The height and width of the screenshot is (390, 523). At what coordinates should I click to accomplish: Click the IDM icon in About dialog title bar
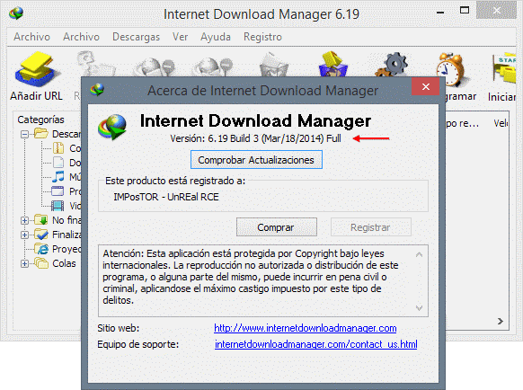97,90
